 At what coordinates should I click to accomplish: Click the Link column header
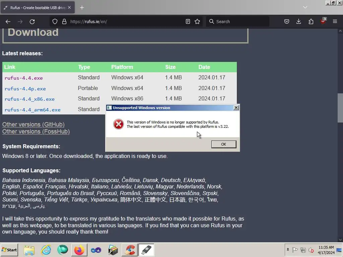(10, 67)
